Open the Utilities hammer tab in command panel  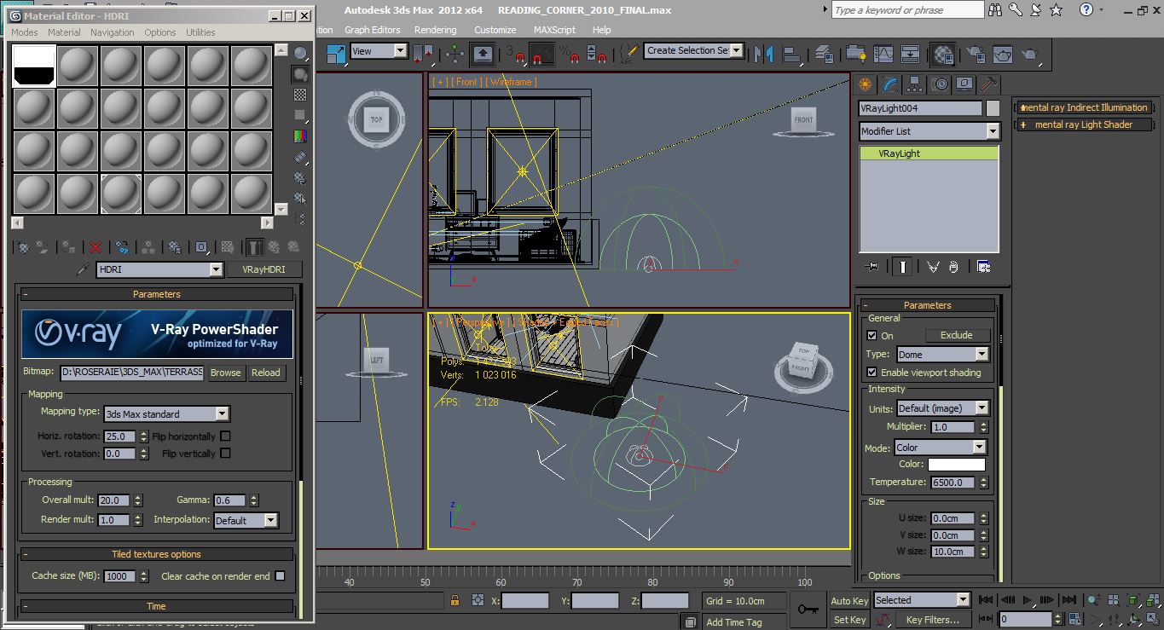(988, 84)
